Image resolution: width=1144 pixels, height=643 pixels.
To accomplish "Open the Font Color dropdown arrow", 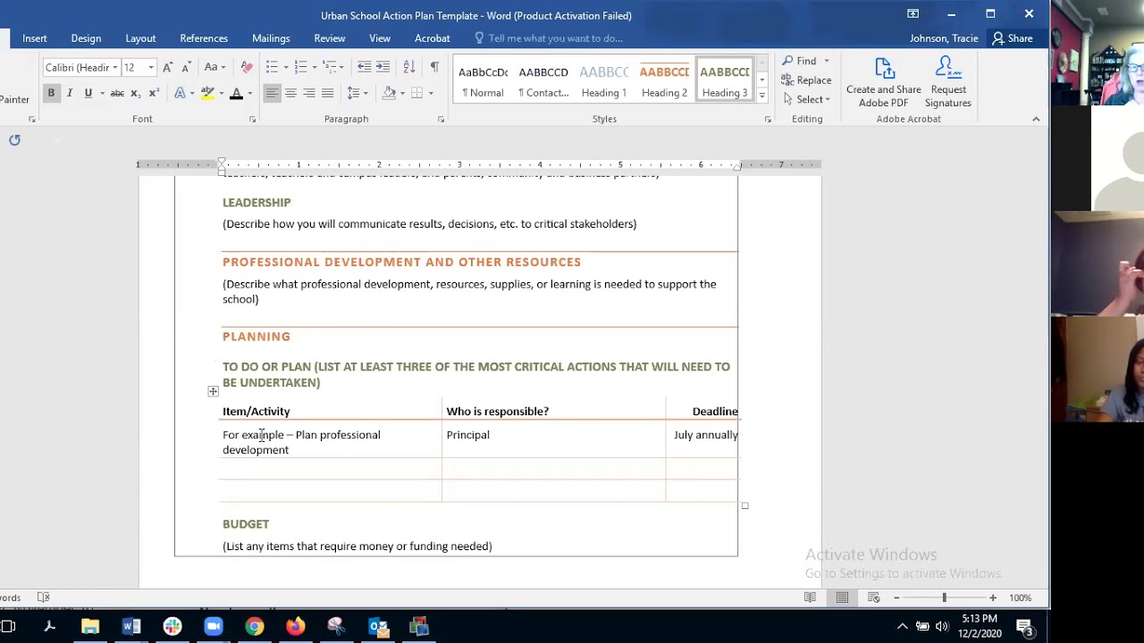I will [x=249, y=93].
